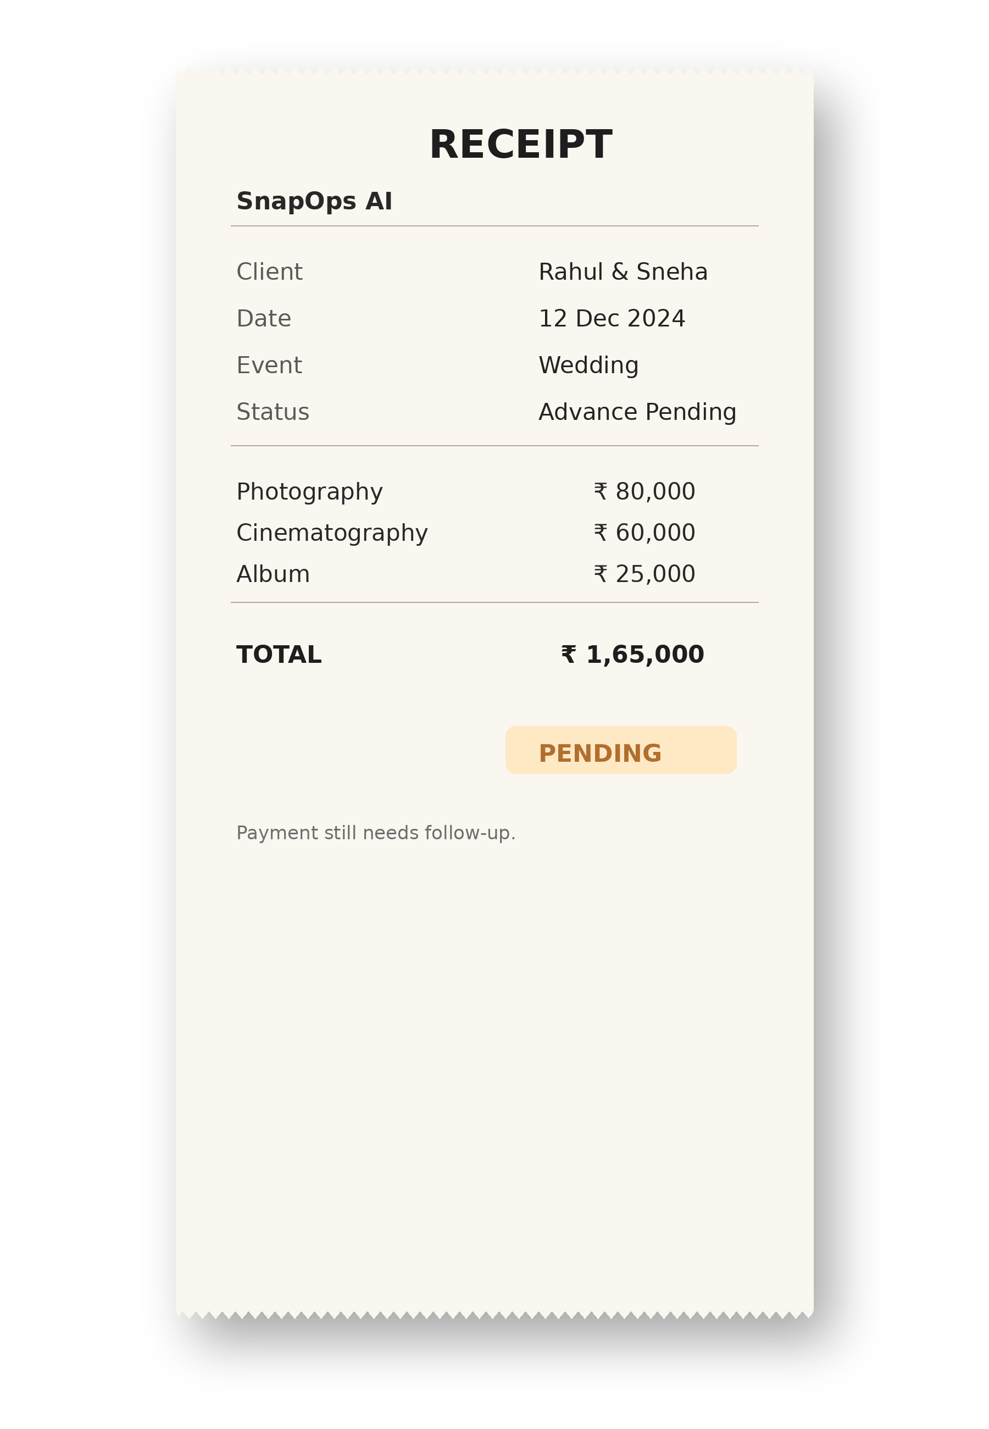Click the payment follow-up note
The height and width of the screenshot is (1429, 989).
click(x=375, y=833)
